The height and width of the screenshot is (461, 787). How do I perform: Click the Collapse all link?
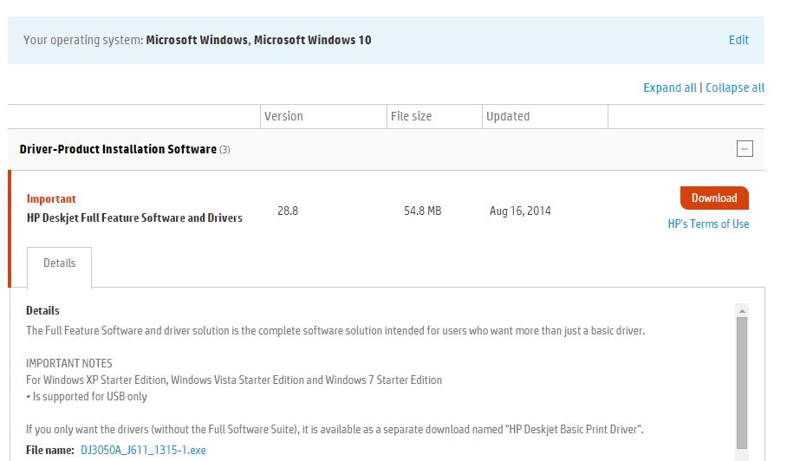pos(735,88)
